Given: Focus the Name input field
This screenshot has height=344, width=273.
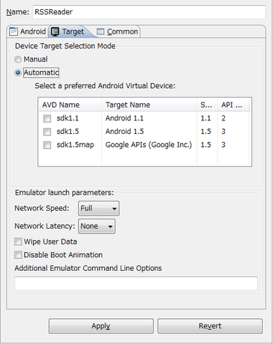Looking at the screenshot, I should 149,12.
